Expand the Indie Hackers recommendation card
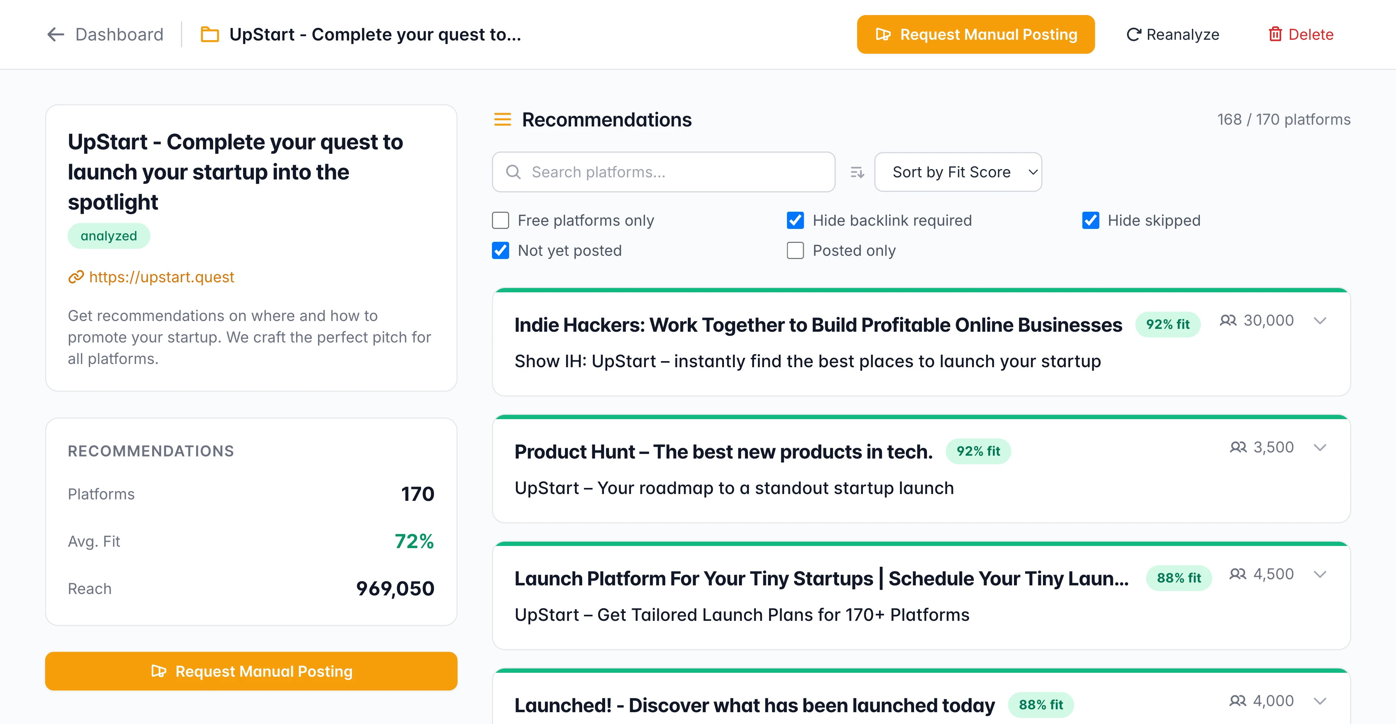Viewport: 1396px width, 724px height. [x=1320, y=321]
